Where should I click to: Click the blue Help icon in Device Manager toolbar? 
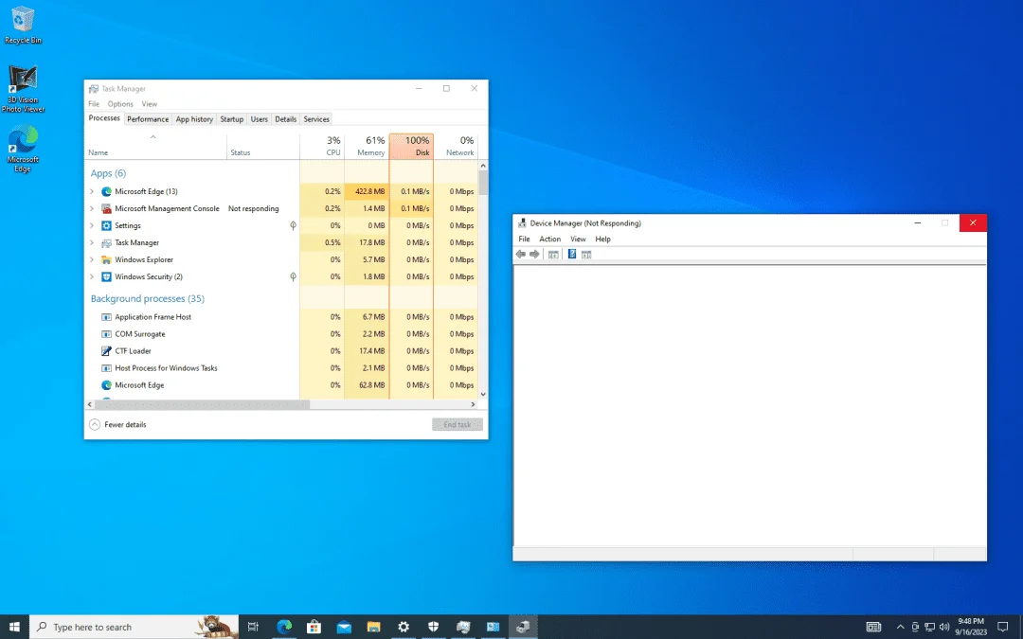tap(572, 255)
